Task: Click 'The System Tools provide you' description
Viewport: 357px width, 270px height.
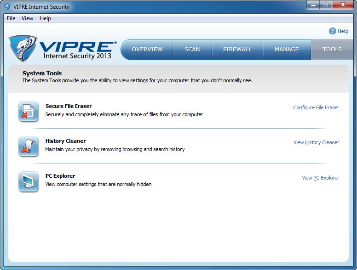Action: pos(137,80)
